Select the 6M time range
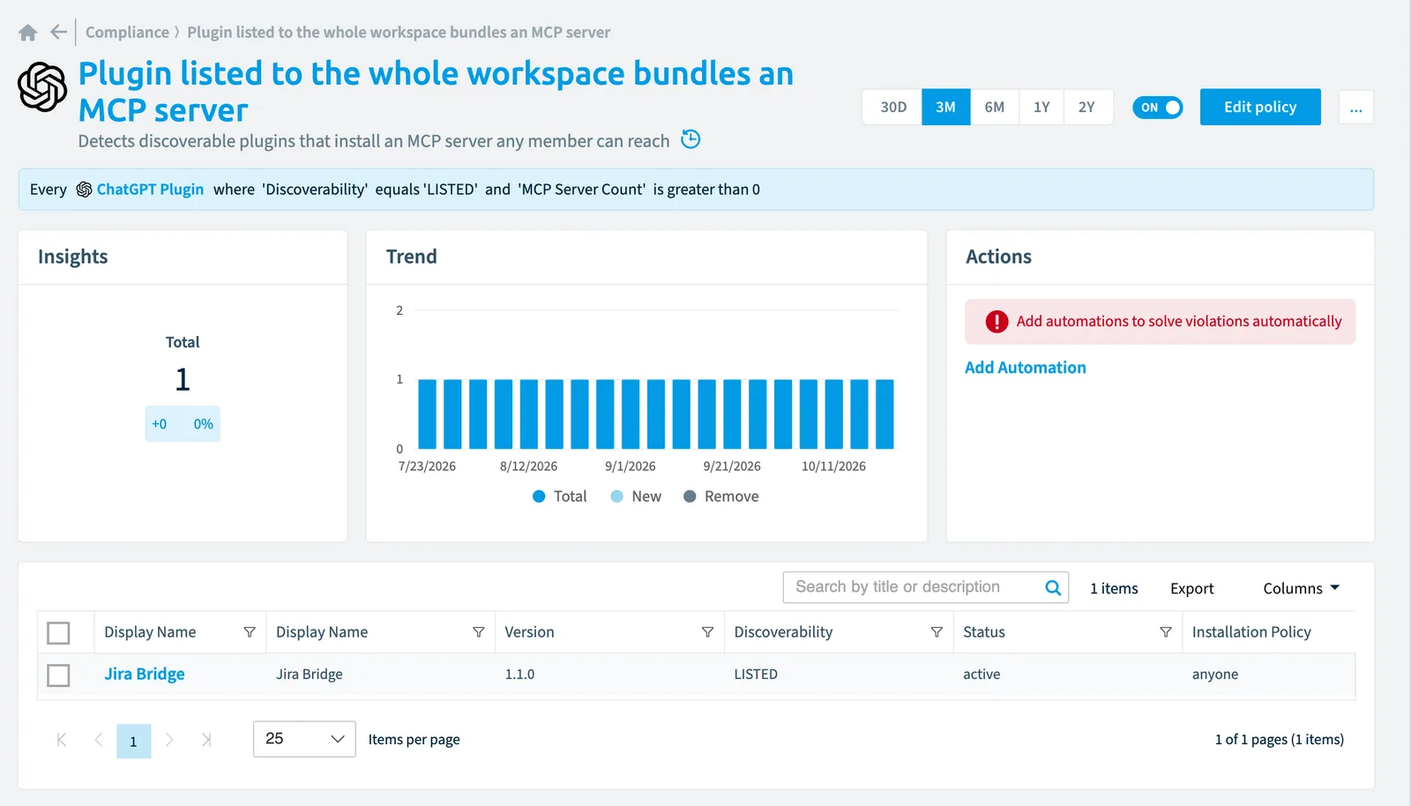The width and height of the screenshot is (1411, 806). (x=995, y=107)
